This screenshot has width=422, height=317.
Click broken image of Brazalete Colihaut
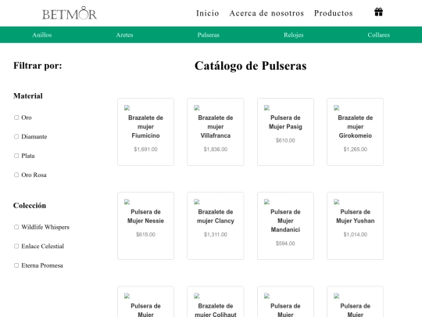pyautogui.click(x=197, y=296)
